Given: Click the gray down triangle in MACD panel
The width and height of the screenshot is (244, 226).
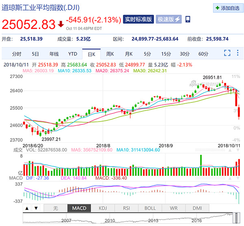Looking at the screenshot, I should (x=238, y=178).
